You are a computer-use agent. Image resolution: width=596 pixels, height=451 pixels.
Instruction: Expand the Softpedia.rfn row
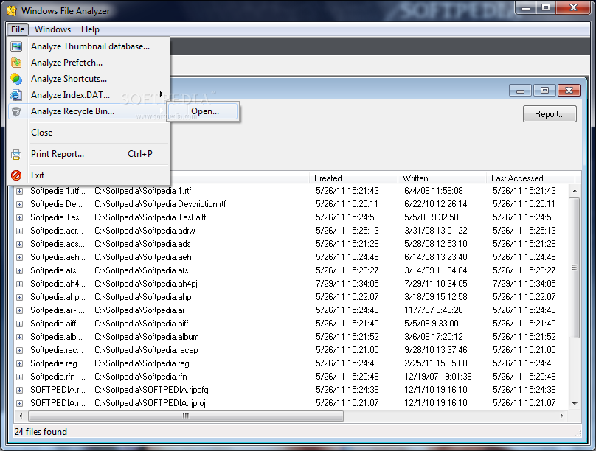[19, 377]
